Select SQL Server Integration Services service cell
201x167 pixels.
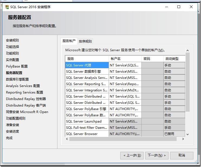click(87, 90)
